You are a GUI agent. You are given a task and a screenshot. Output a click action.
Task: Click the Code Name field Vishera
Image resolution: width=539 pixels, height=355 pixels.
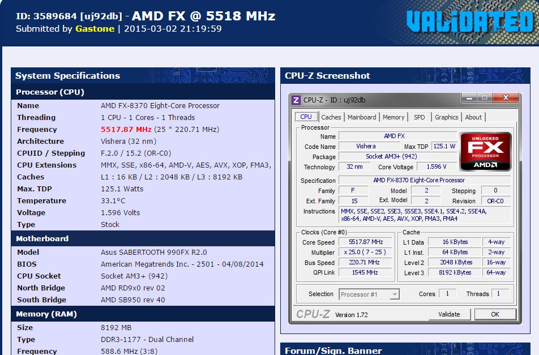(x=369, y=147)
